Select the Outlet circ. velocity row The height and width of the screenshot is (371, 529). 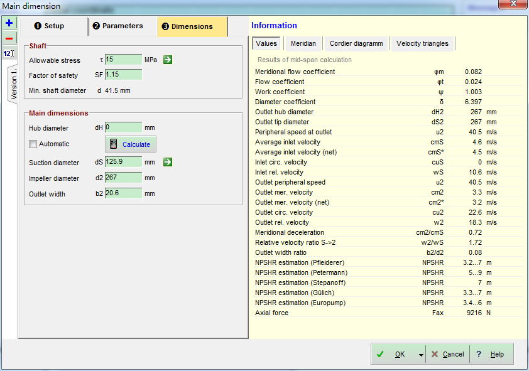(x=388, y=213)
